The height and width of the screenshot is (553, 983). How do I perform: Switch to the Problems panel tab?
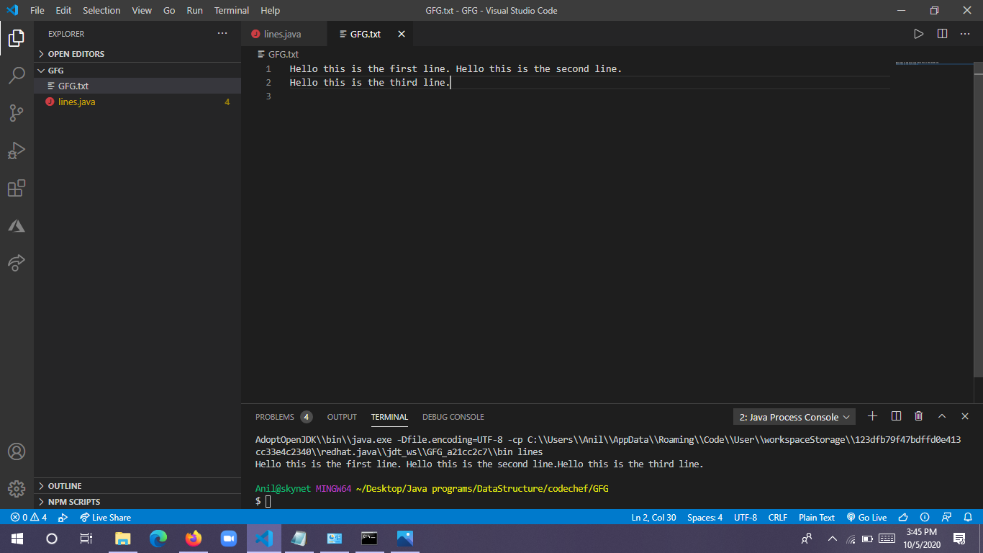(x=283, y=417)
